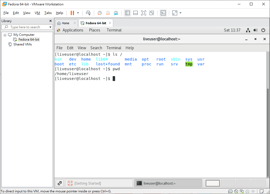Toggle the library sidebar view
This screenshot has width=270, height=194.
tap(127, 13)
